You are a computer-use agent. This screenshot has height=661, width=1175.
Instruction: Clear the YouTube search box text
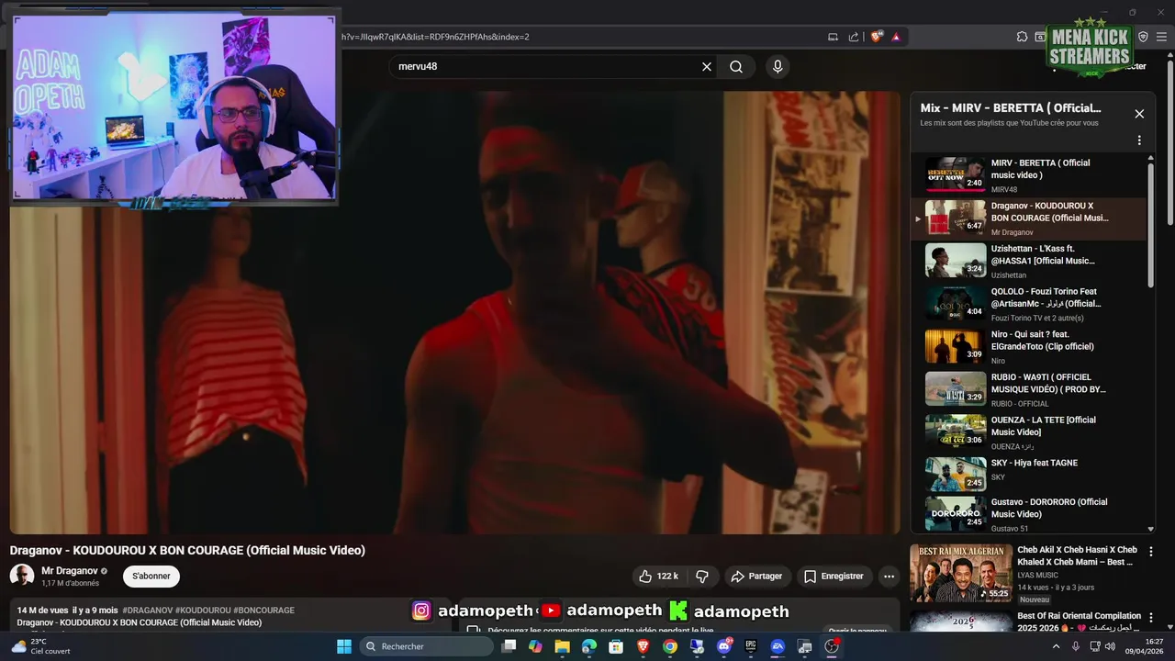pyautogui.click(x=707, y=66)
